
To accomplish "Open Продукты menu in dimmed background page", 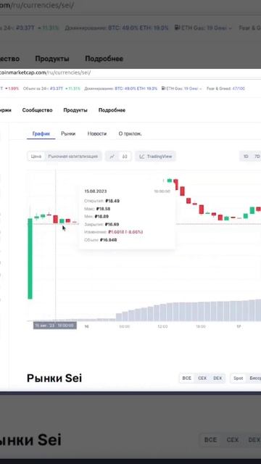I will pyautogui.click(x=52, y=59).
